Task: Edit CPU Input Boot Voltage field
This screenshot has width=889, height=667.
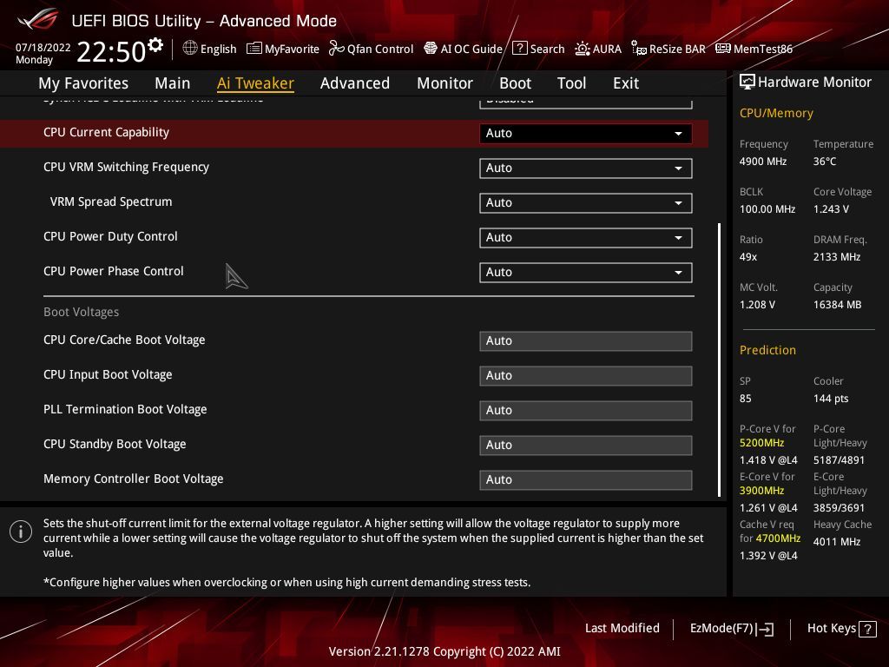Action: 586,375
